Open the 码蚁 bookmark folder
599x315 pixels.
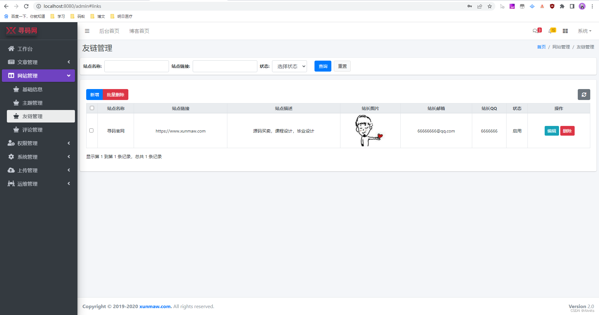78,16
